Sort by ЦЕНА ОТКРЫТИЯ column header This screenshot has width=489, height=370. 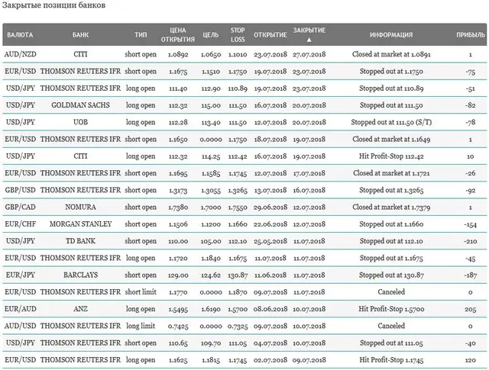pyautogui.click(x=178, y=35)
